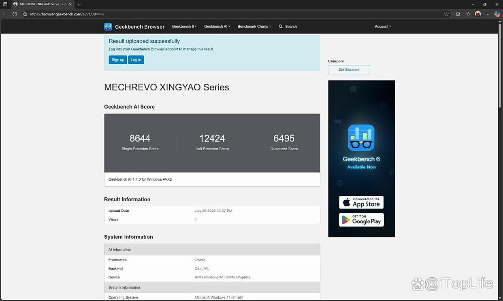Click the Set Baseline button
Viewport: 503px width, 301px height.
[x=349, y=69]
